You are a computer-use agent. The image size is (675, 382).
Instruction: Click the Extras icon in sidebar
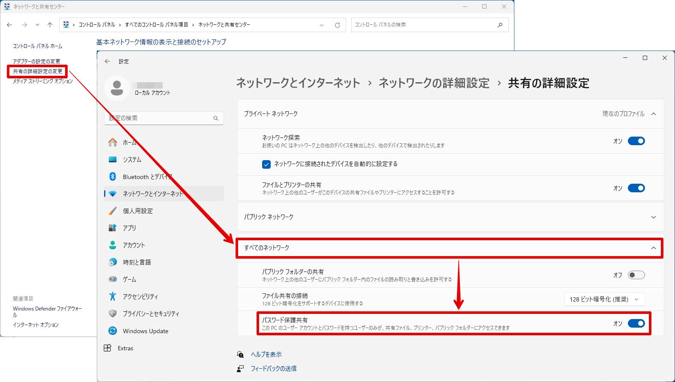coord(108,348)
